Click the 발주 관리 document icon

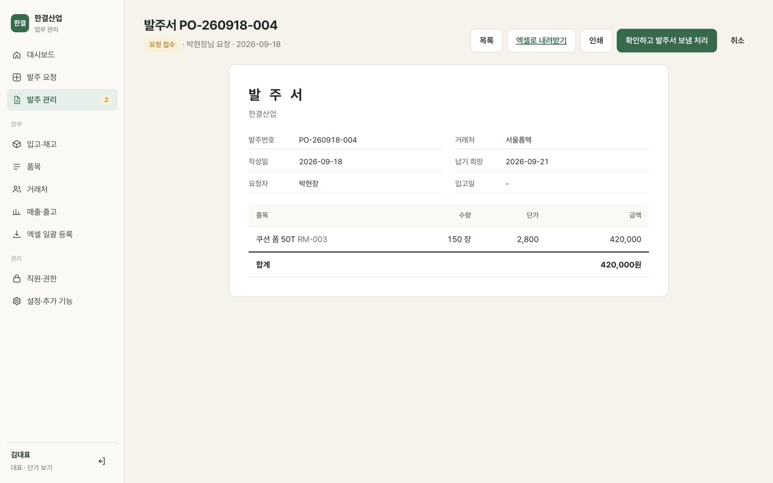[x=16, y=100]
